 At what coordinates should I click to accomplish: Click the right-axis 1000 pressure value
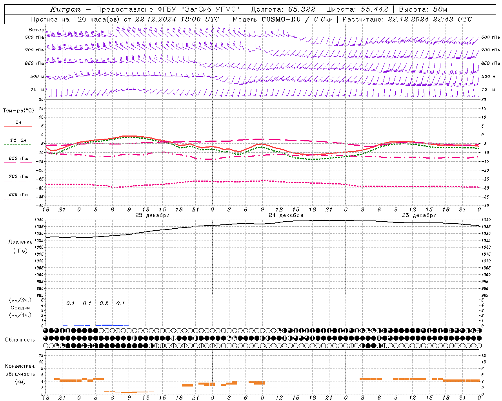(x=486, y=275)
